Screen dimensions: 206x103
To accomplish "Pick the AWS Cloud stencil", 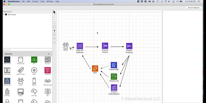I will click(x=7, y=60).
